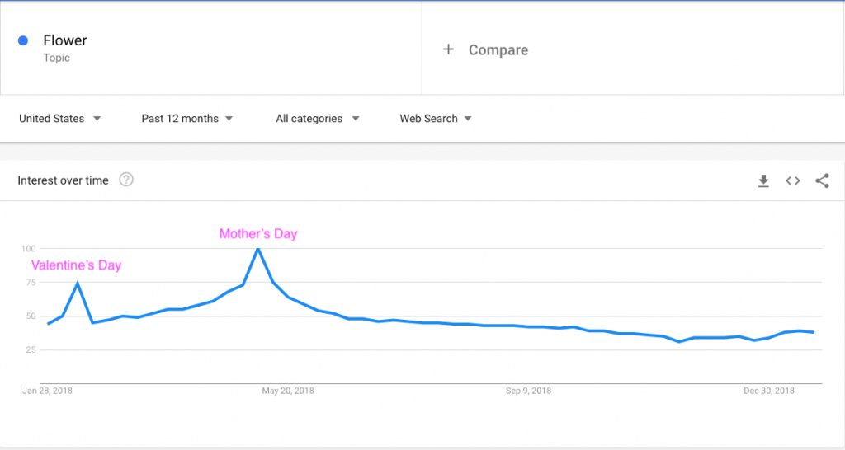845x450 pixels.
Task: Click the Dec 30, 2018 axis label
Action: click(768, 391)
